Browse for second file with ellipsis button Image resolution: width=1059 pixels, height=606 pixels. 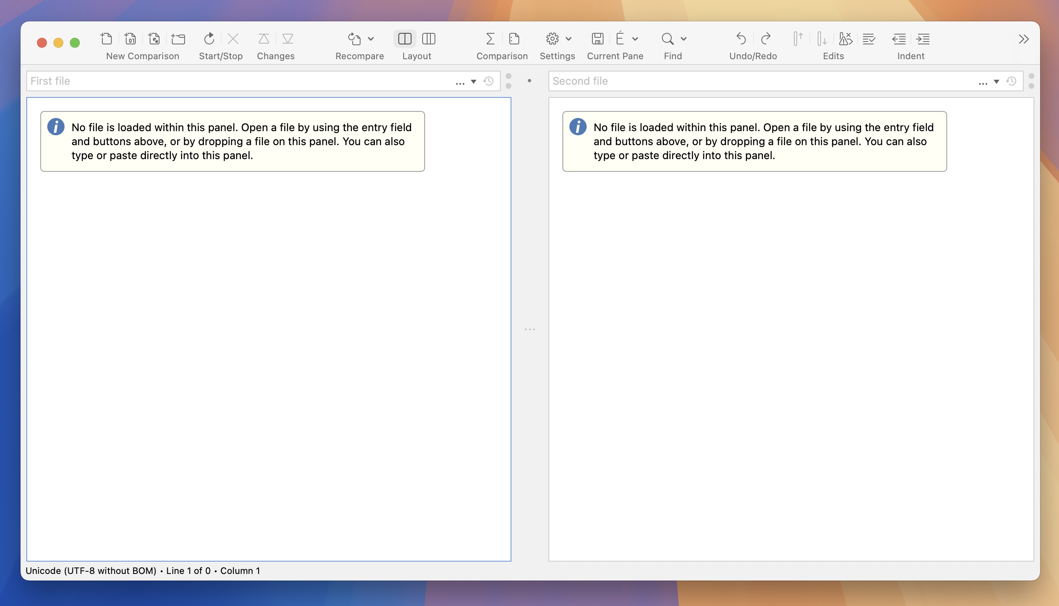[x=983, y=82]
